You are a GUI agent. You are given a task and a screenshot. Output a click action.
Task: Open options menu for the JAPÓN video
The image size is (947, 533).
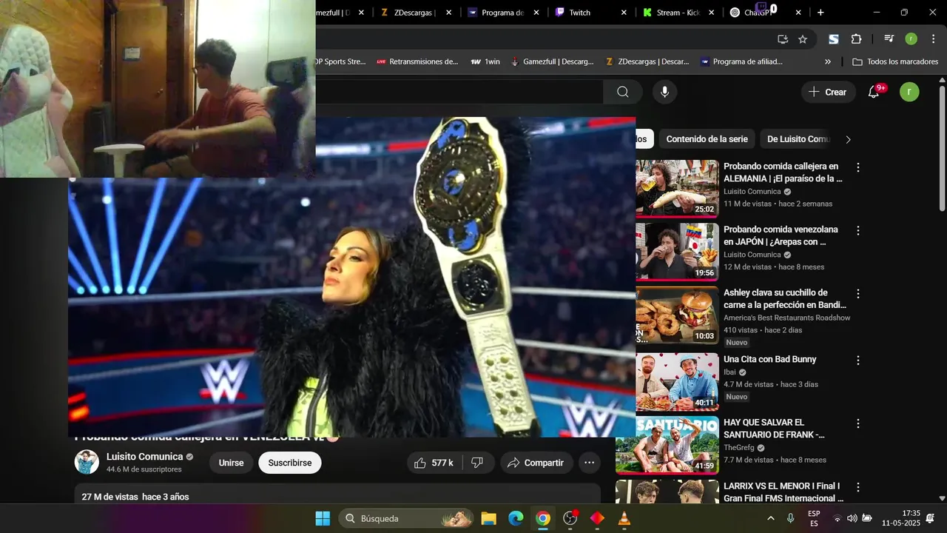(x=858, y=231)
